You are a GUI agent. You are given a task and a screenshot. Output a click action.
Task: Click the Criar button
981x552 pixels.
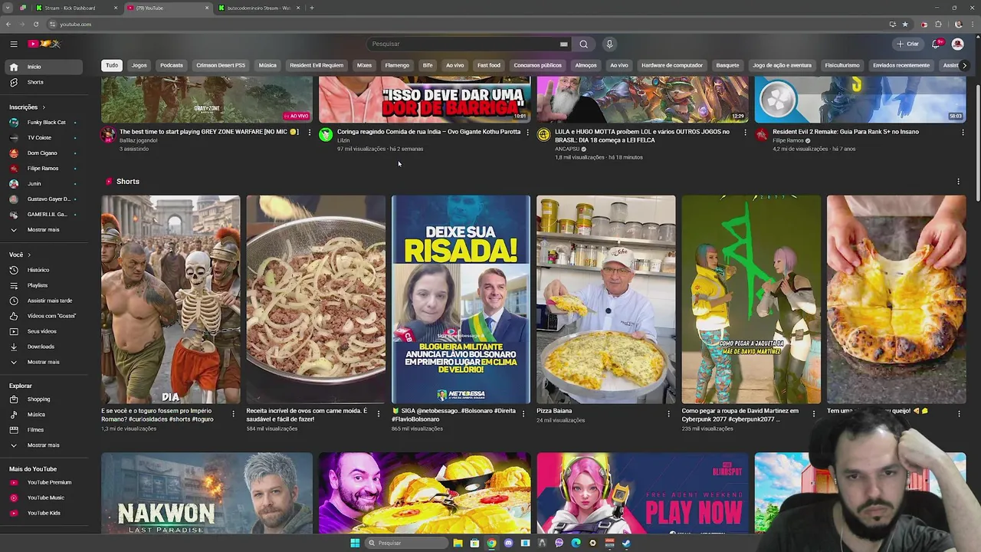pyautogui.click(x=908, y=44)
